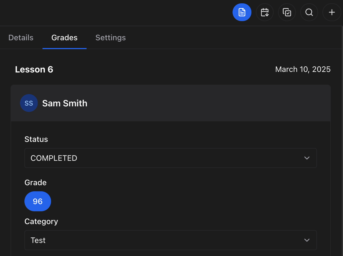Select the Grades tab
Viewport: 343px width, 256px height.
pyautogui.click(x=64, y=37)
